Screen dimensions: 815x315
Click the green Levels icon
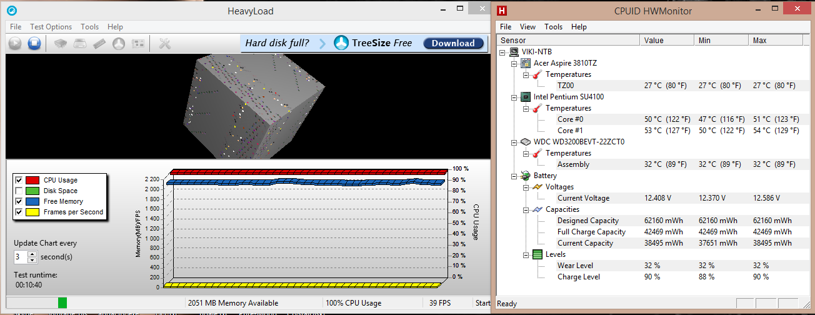(537, 254)
